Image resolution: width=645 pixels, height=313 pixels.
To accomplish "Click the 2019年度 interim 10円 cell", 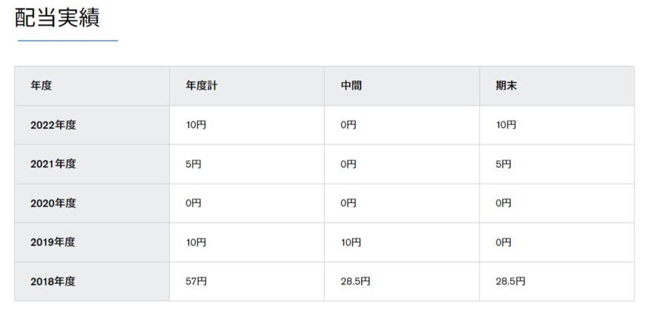I will 351,242.
